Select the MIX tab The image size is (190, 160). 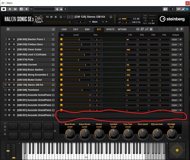click(99, 29)
